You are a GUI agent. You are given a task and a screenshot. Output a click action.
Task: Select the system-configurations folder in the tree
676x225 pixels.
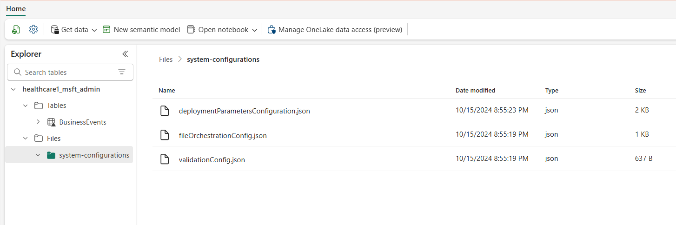tap(94, 155)
